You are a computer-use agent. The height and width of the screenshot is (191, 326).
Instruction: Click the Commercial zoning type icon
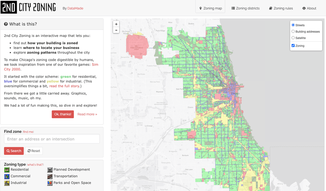tap(7, 176)
